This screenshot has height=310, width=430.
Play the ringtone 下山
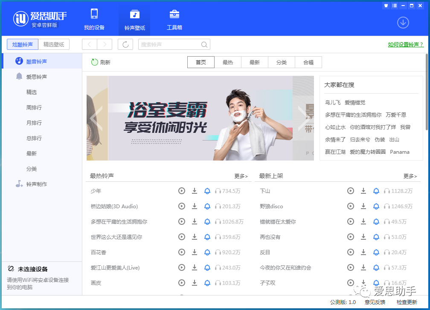coord(351,191)
